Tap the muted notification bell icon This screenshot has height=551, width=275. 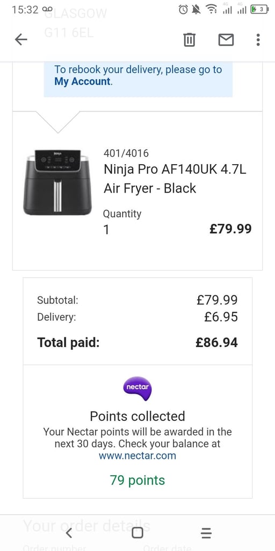[197, 10]
